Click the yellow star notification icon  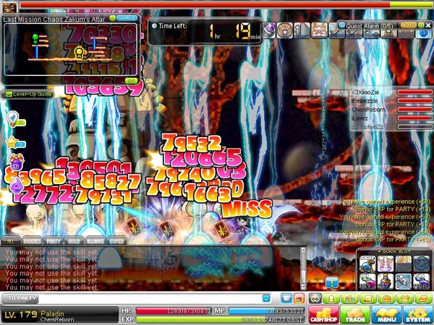pyautogui.click(x=12, y=142)
